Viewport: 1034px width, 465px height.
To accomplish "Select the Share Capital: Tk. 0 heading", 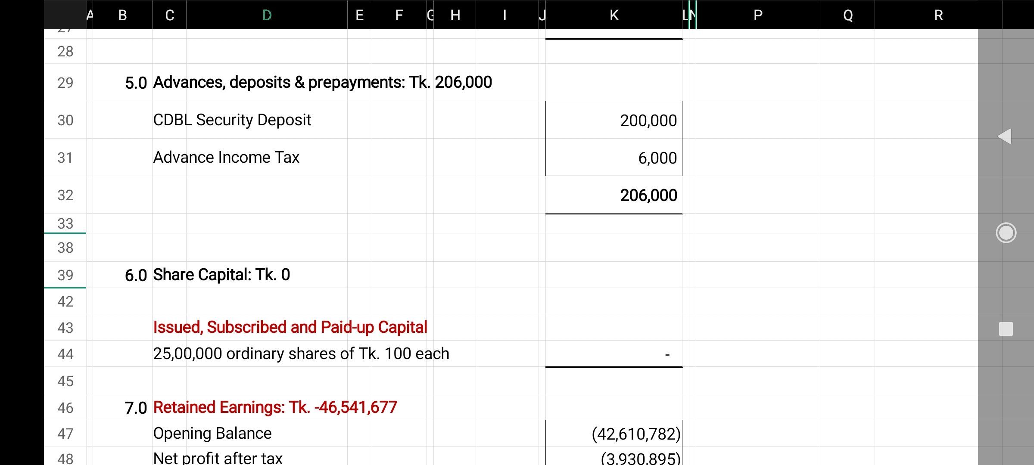I will coord(221,274).
